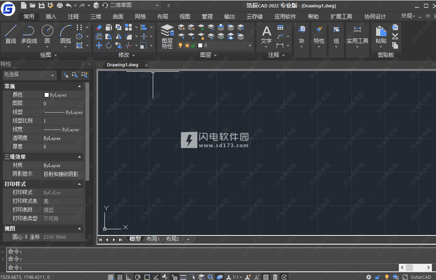Collapse the 打印样式 section
This screenshot has height=280, width=436.
coord(80,184)
